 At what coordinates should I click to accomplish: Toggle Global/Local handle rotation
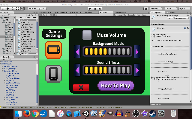coord(42,9)
